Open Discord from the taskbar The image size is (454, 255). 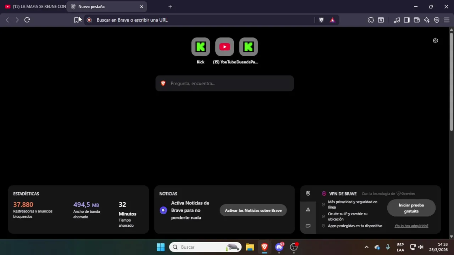(x=279, y=247)
